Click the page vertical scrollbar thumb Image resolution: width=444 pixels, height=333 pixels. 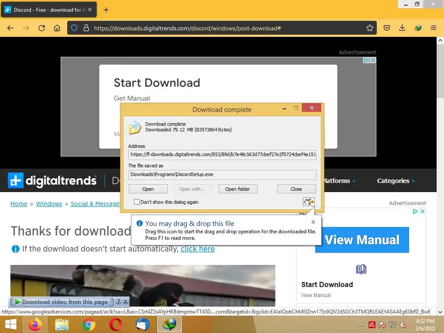pos(440,72)
